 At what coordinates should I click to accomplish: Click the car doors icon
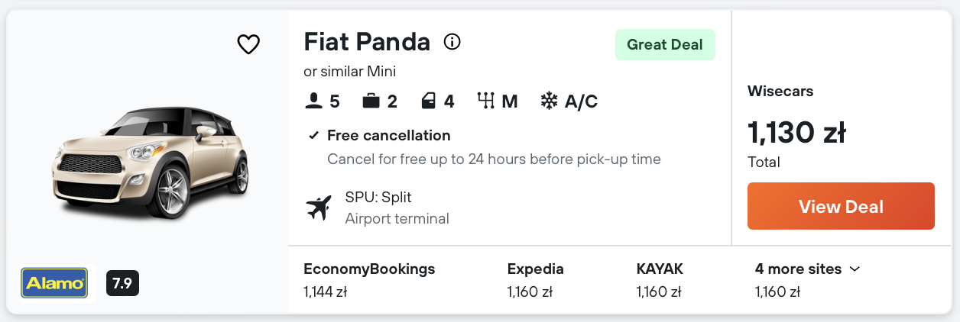pyautogui.click(x=429, y=101)
